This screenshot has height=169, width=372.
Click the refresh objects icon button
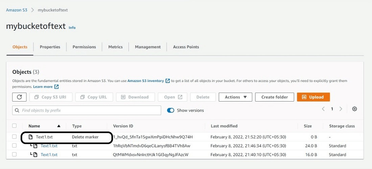tap(20, 97)
